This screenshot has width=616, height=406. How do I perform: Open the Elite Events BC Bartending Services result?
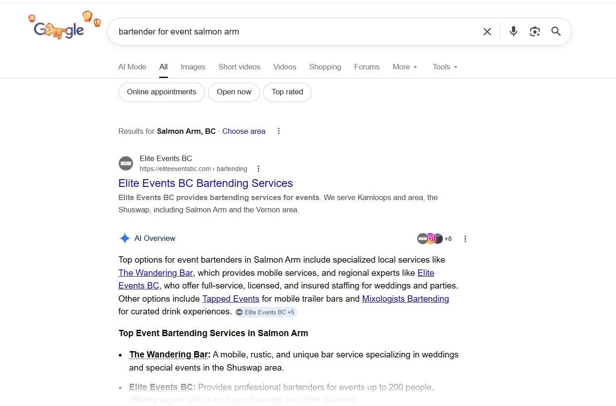[205, 183]
